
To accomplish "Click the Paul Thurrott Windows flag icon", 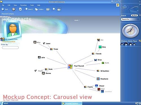I will [x=70, y=67].
